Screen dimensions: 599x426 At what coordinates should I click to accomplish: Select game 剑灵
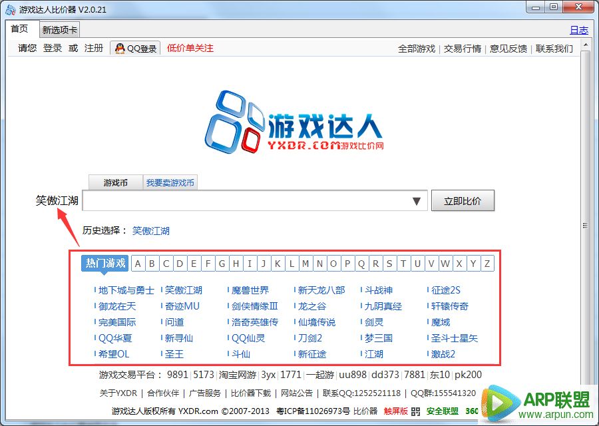(x=373, y=322)
